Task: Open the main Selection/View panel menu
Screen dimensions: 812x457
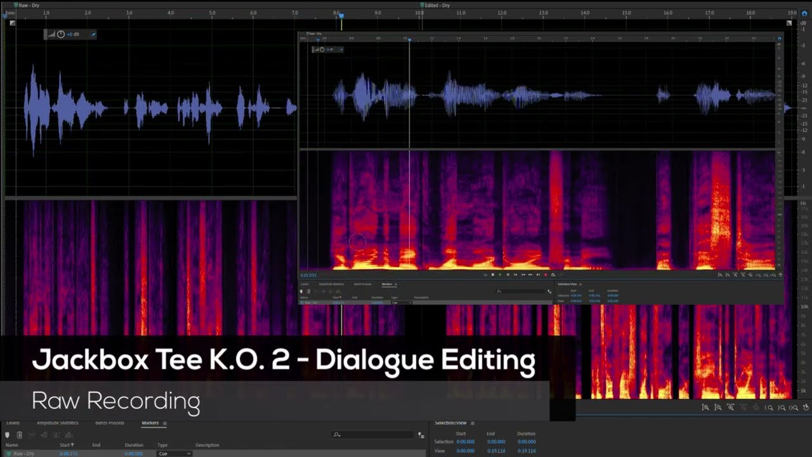Action: coord(472,423)
